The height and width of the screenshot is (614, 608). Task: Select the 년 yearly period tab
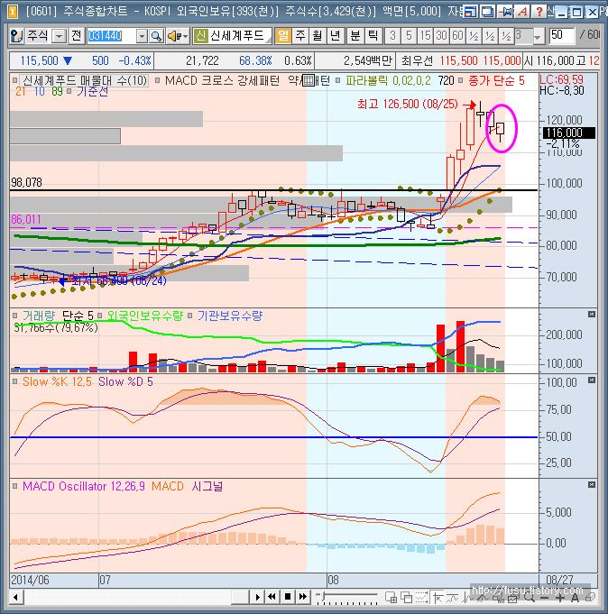[335, 36]
